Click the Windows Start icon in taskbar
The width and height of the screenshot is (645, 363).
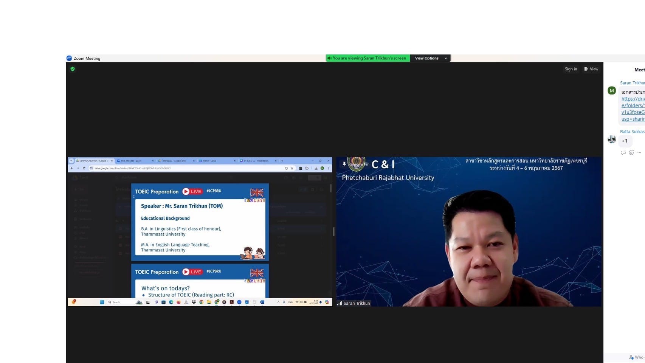[x=102, y=302]
